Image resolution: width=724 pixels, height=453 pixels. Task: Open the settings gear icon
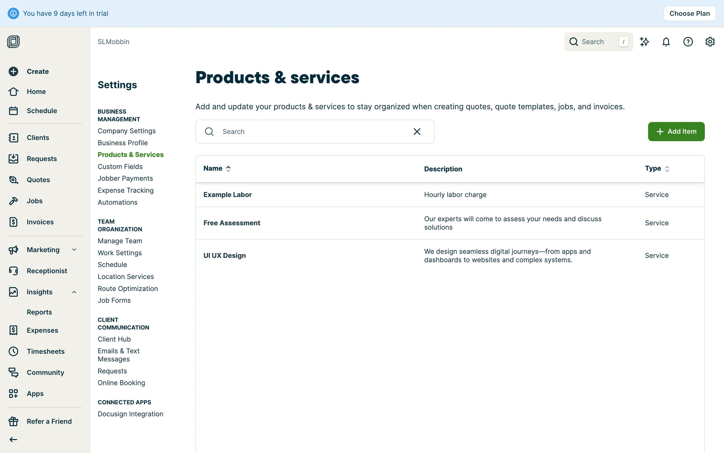tap(710, 42)
